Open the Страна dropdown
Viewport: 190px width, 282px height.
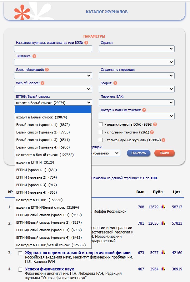click(137, 49)
